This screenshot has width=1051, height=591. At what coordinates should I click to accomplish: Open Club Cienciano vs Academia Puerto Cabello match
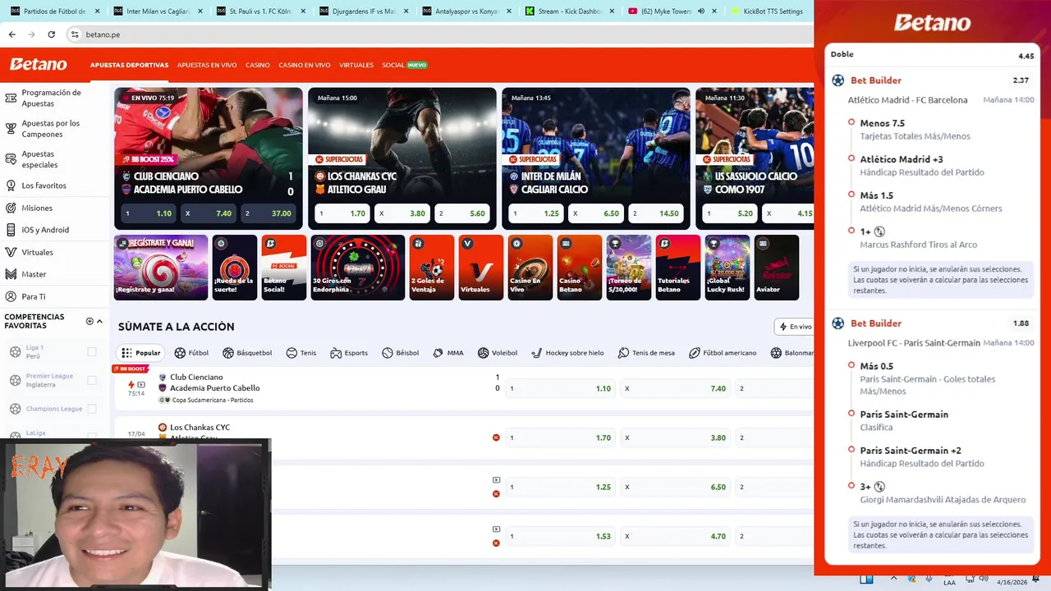tap(215, 383)
